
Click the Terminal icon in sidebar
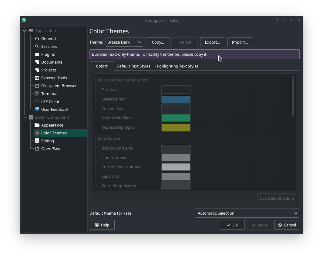click(x=37, y=94)
